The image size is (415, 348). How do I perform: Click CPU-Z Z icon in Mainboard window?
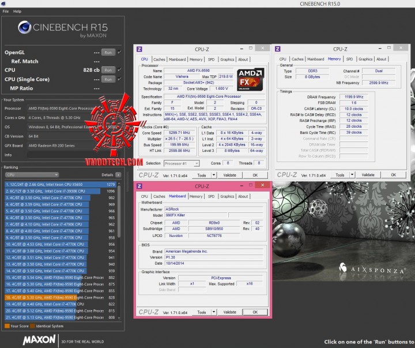click(x=139, y=186)
